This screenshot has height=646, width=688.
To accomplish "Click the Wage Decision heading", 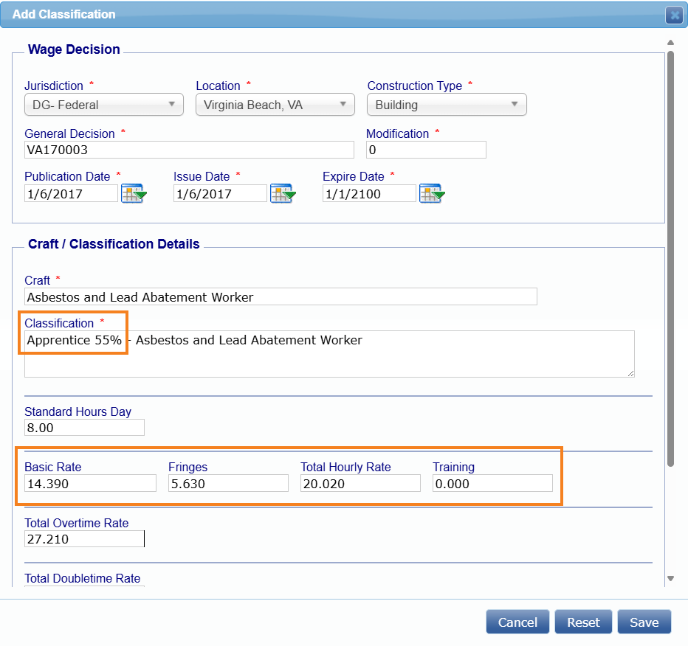I will (74, 49).
